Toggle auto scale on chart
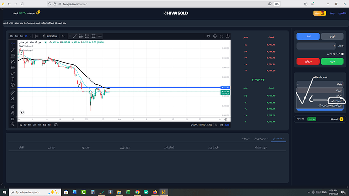The width and height of the screenshot is (349, 196). (x=227, y=125)
